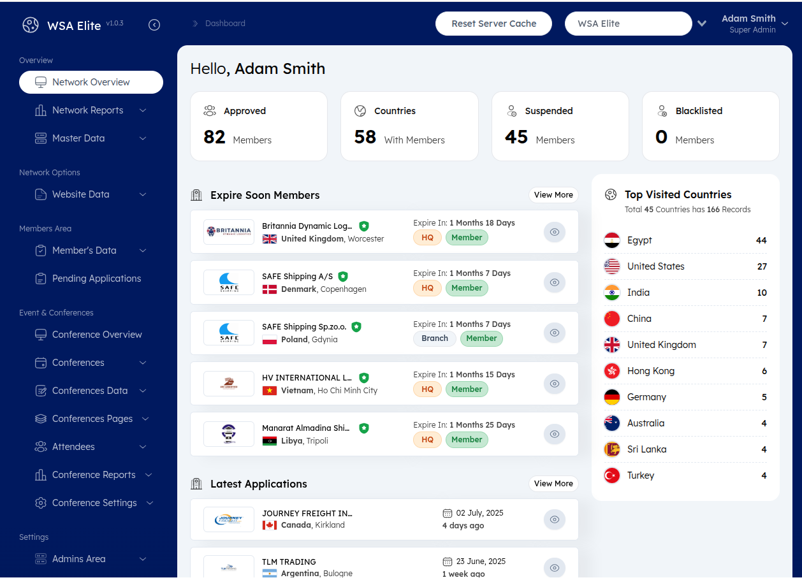Click the Admins Area server icon
Screen dimensions: 802x580
click(x=41, y=559)
